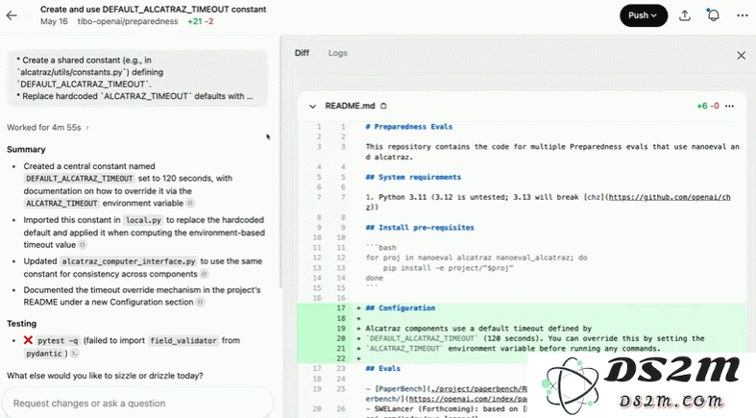Expand the task prompt message bubble
This screenshot has width=756, height=418.
pyautogui.click(x=137, y=78)
